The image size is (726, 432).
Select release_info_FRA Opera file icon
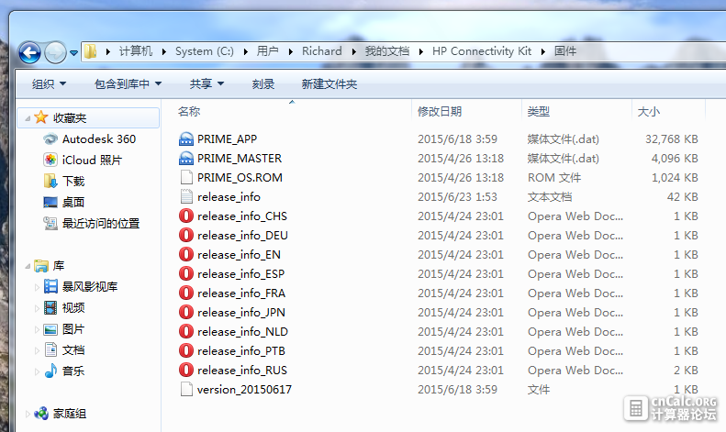point(186,294)
